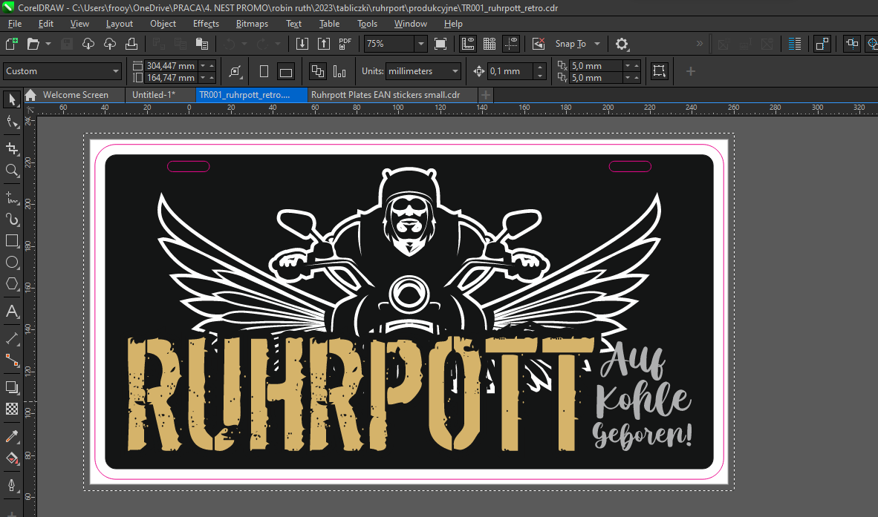Open the Options gear icon

622,44
